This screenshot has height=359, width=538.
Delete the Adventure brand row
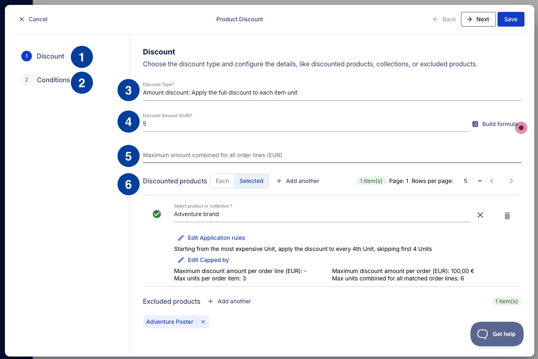coord(507,216)
